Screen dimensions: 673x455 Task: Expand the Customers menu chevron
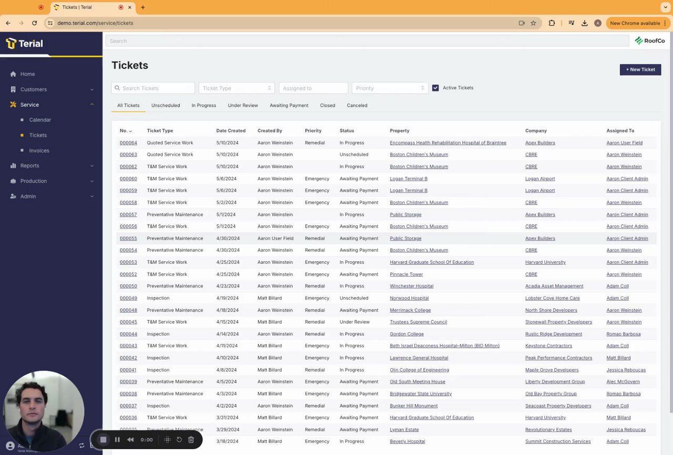tap(92, 89)
